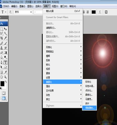Open the font style dropdown field
Image resolution: width=117 pixels, height=125 pixels.
pyautogui.click(x=38, y=12)
